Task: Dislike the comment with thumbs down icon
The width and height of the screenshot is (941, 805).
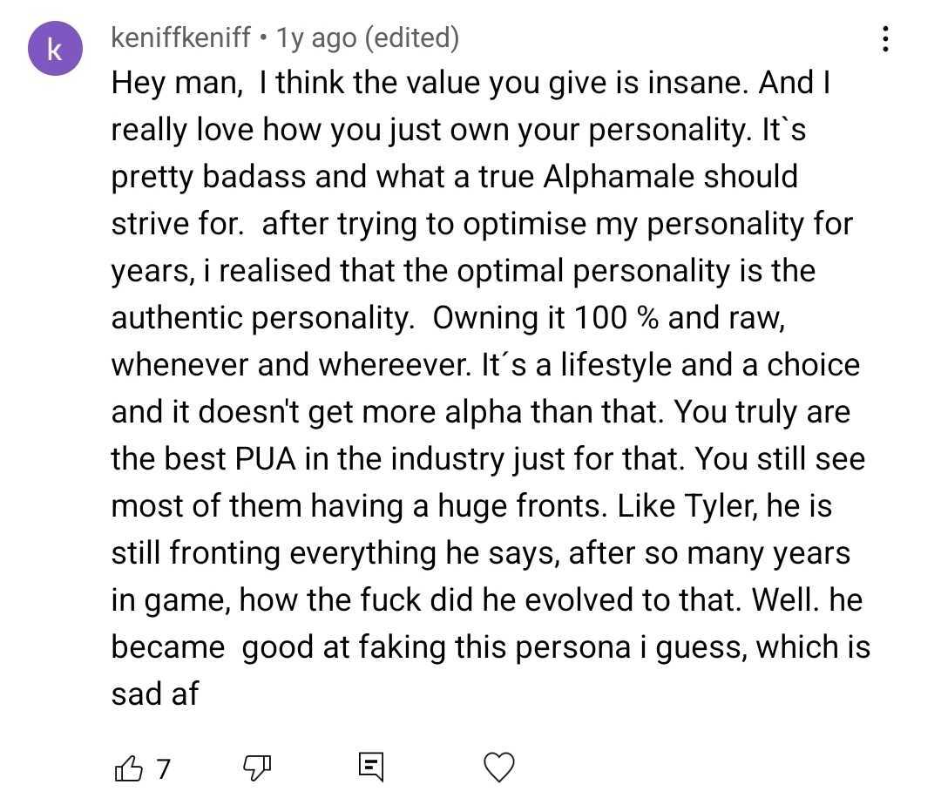Action: 257,768
